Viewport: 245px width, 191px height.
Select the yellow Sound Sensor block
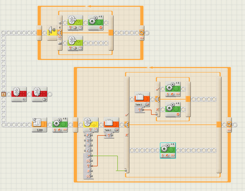[52, 33]
